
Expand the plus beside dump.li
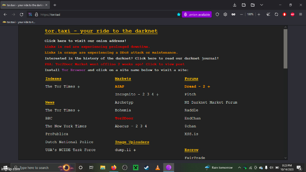[135, 150]
